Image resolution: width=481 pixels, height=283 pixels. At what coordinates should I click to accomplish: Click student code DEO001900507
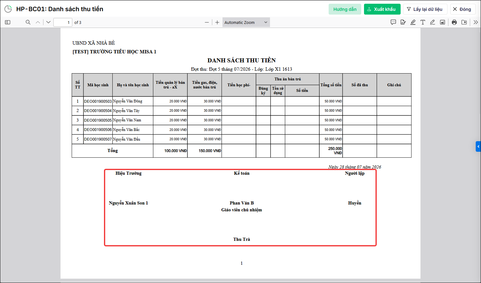pyautogui.click(x=98, y=139)
